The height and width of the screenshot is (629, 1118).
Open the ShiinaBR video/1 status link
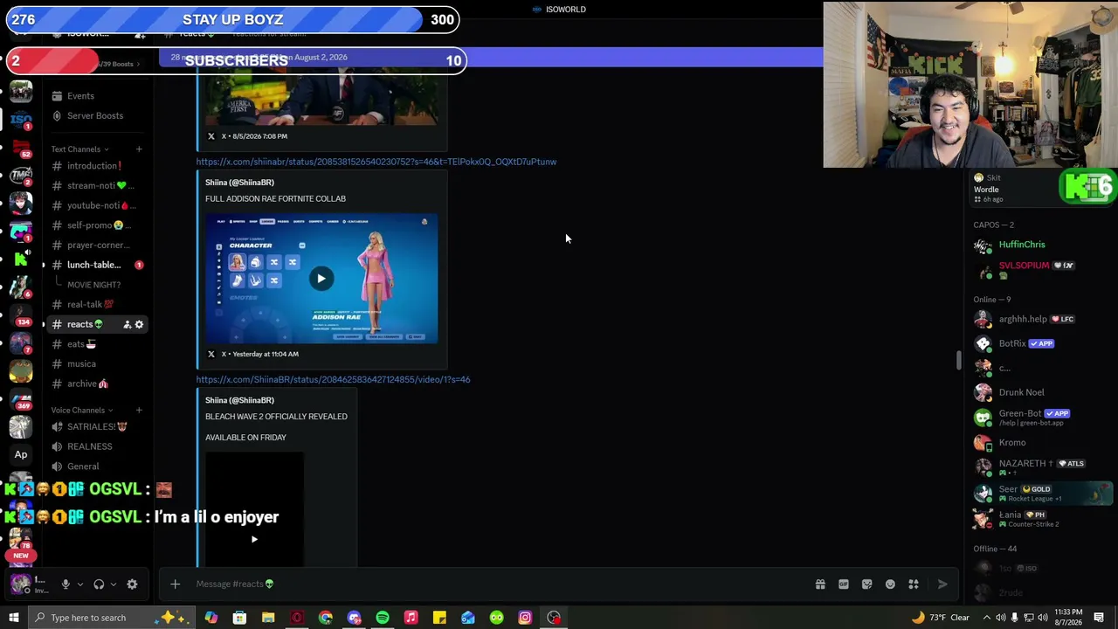pos(333,380)
